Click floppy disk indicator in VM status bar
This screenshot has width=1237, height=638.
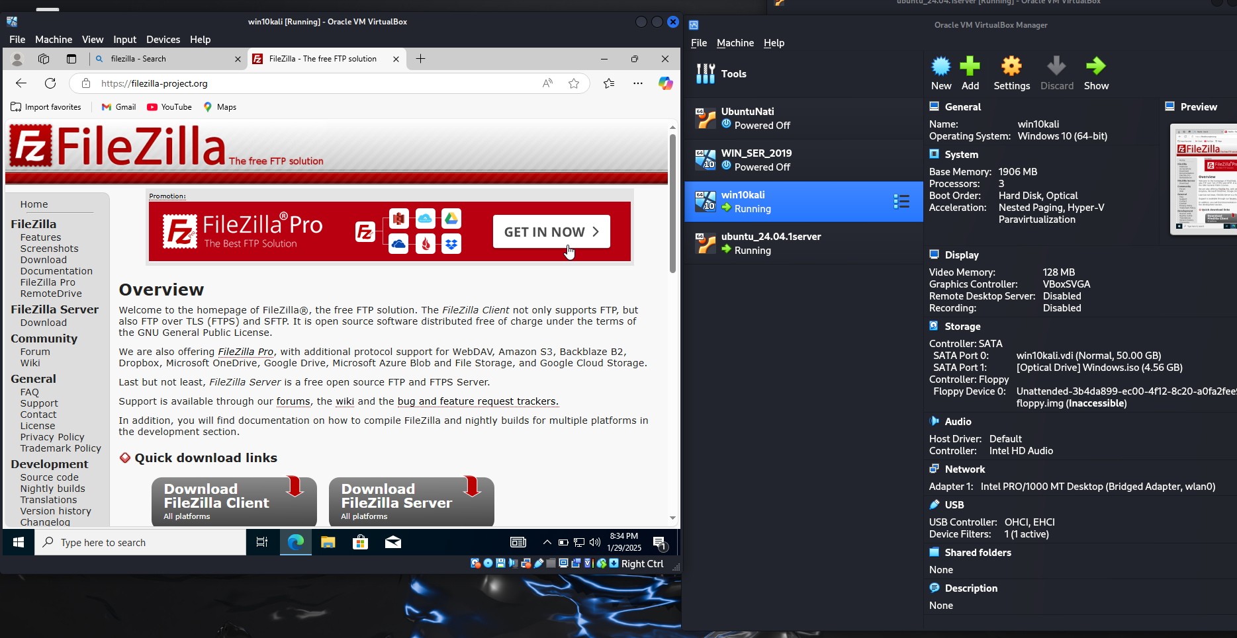500,563
